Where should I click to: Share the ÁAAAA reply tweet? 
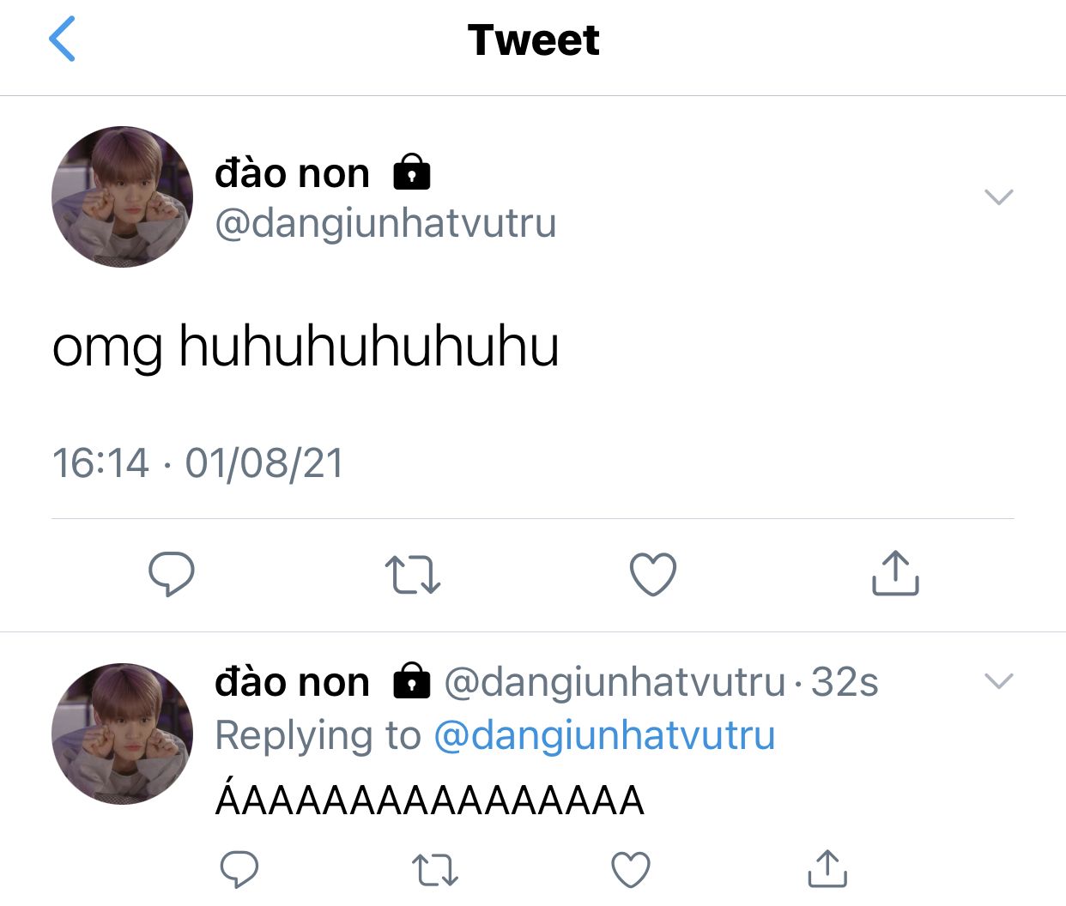coord(827,868)
